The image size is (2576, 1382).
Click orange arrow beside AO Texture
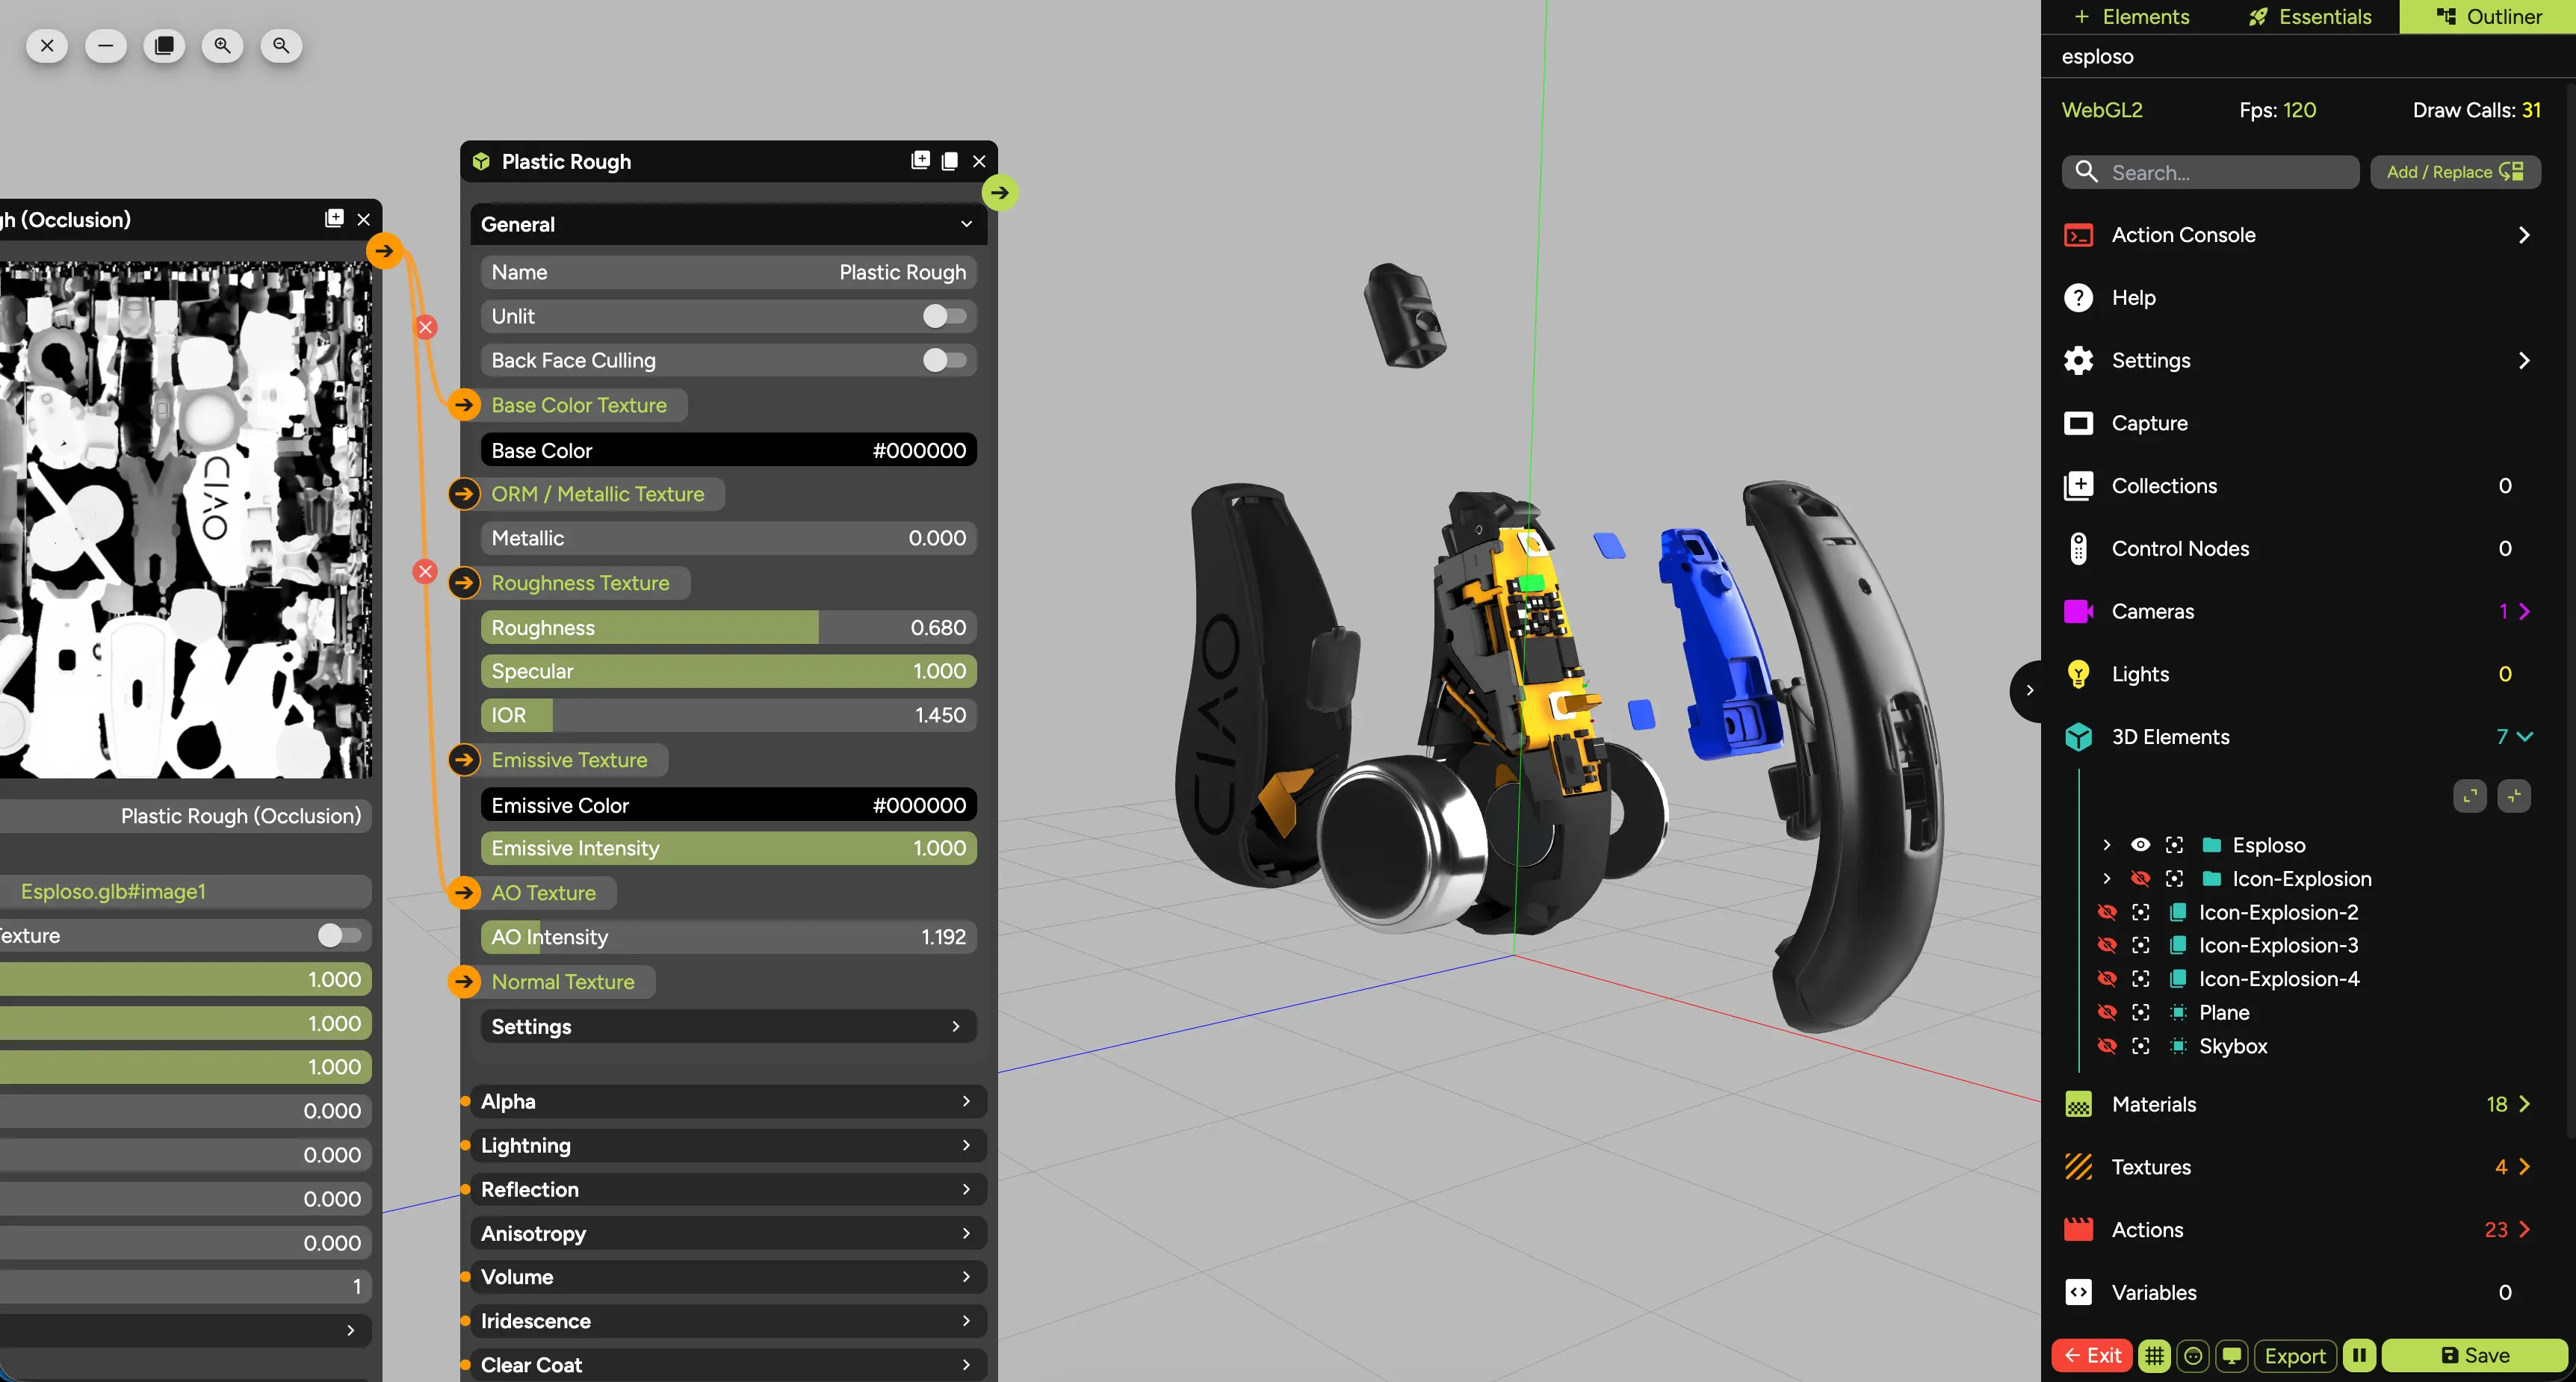click(464, 892)
